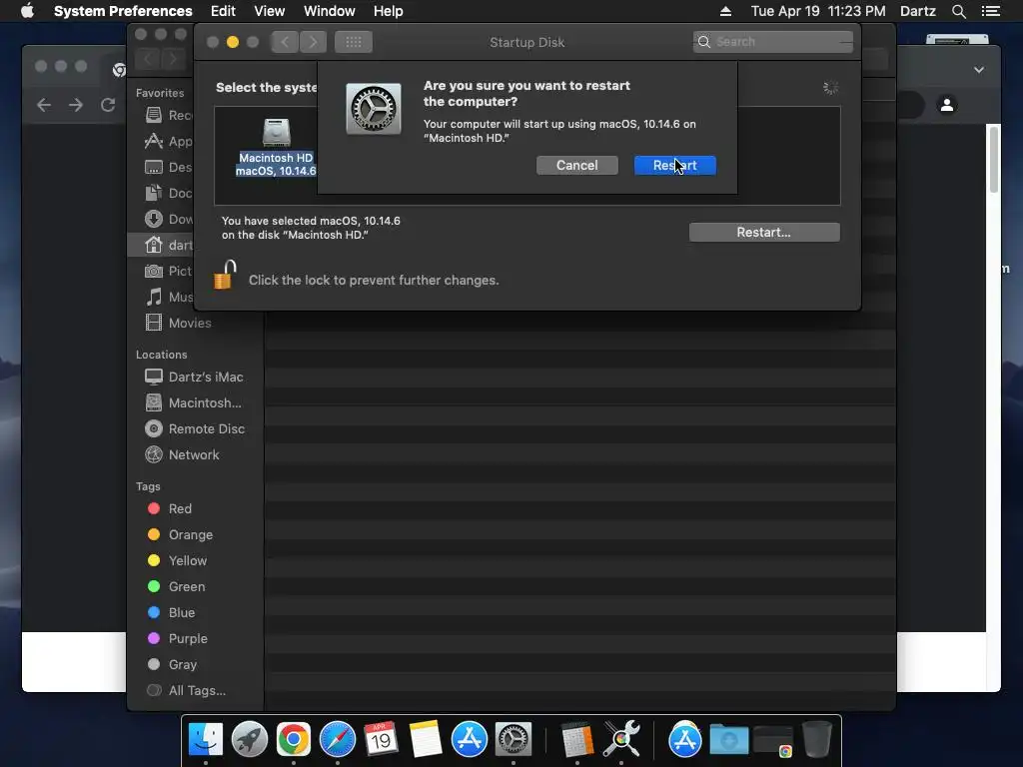Click Chrome window back arrow
Screen dimensions: 1023x767
click(44, 105)
